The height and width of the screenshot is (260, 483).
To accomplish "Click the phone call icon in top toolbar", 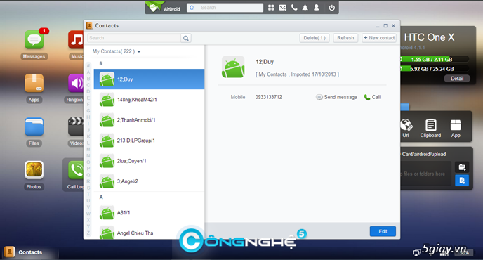I will [x=294, y=8].
